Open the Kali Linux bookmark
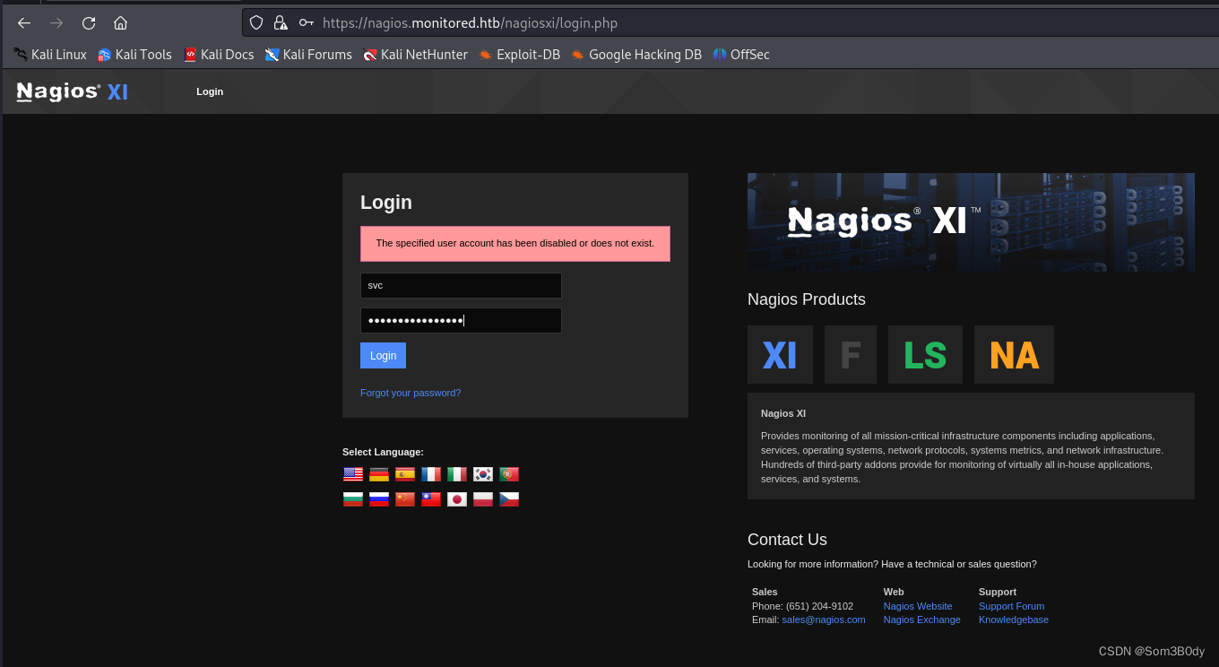 [50, 55]
